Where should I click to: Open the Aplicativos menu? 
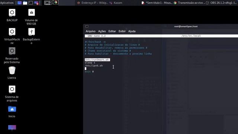pos(7,3)
